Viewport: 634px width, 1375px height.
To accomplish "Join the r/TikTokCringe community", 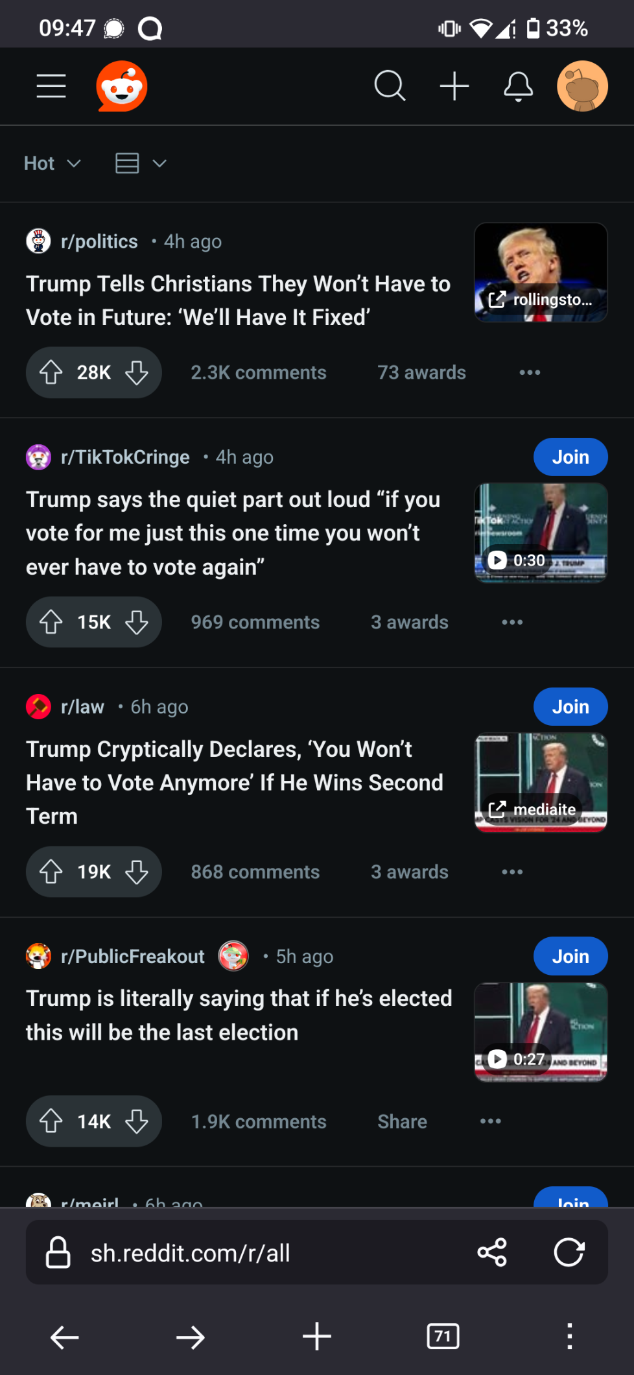I will coord(570,457).
